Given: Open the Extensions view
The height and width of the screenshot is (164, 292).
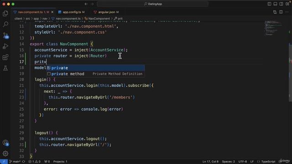Looking at the screenshot, I should [x=5, y=57].
